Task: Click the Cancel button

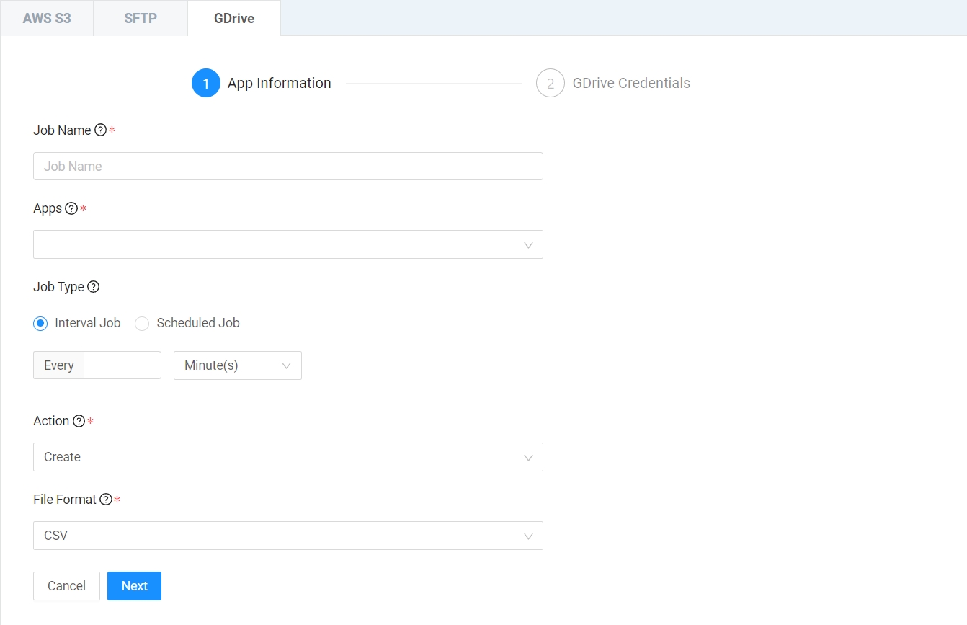Action: click(66, 586)
